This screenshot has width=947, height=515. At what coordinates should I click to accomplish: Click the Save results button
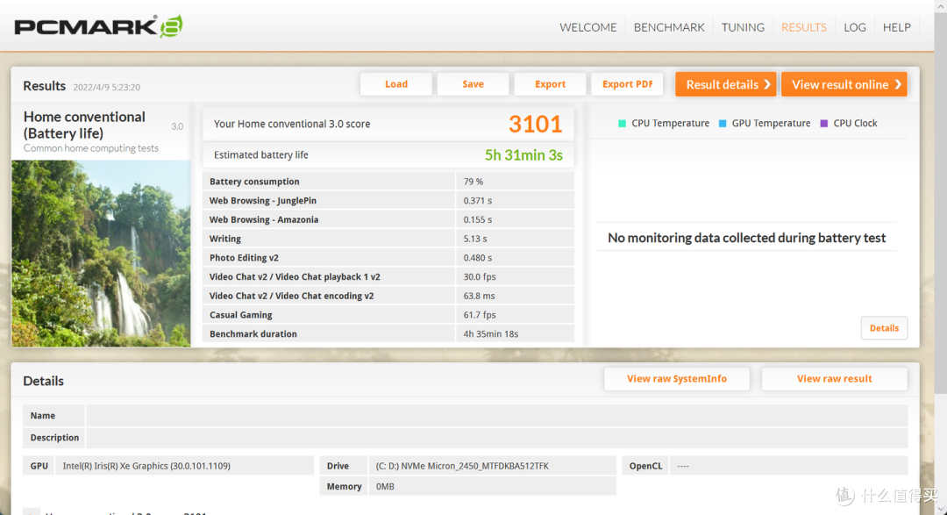tap(473, 84)
